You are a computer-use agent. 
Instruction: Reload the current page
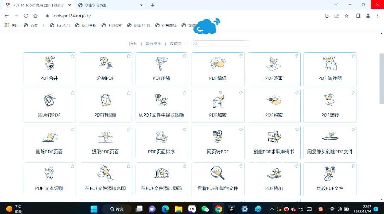click(26, 16)
